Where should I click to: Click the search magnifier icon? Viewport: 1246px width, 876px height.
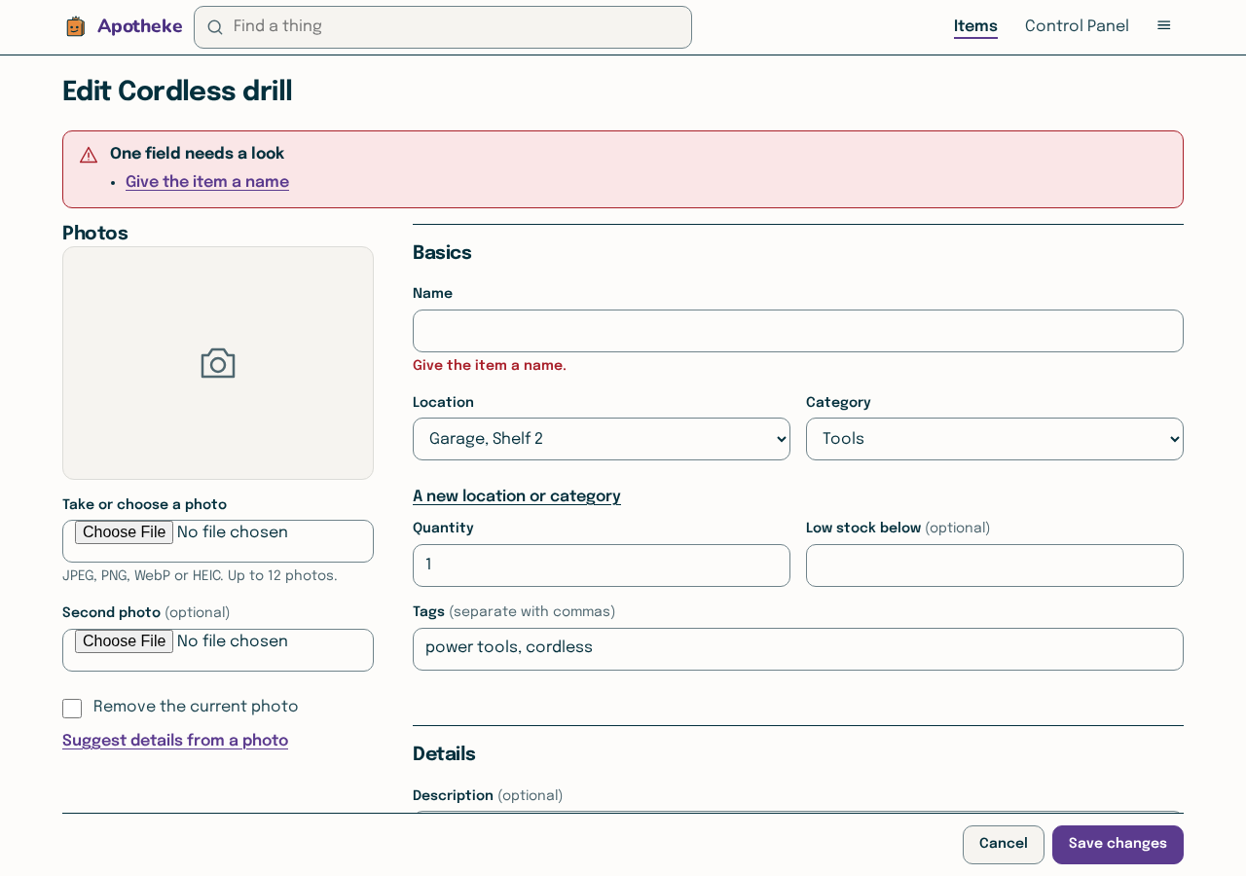215,27
